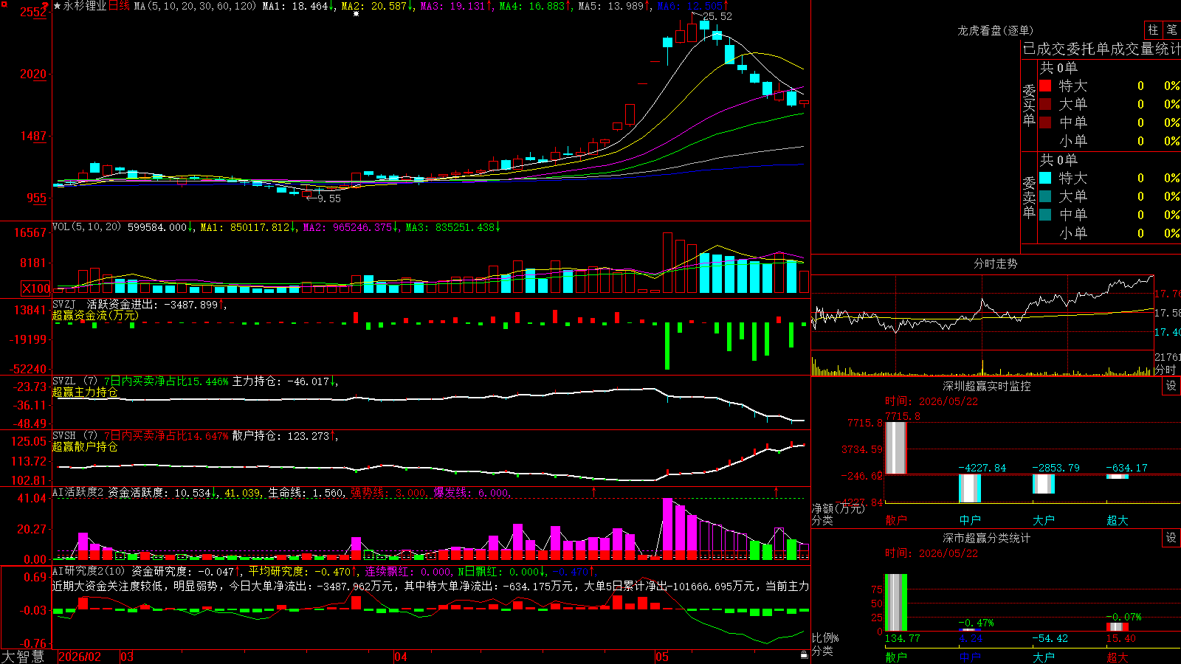This screenshot has width=1181, height=664.
Task: Click the 超赢资金流(万元) label
Action: [x=95, y=315]
